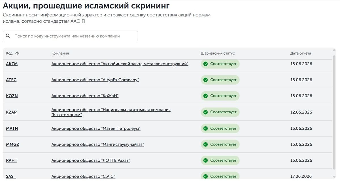Image resolution: width=340 pixels, height=182 pixels.
Task: Open the RAHT ticker link
Action: (x=12, y=160)
